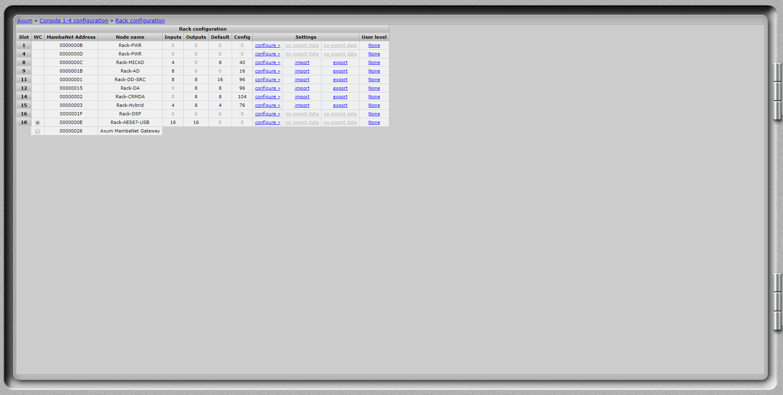Change user level None for Rack-Hybrid

[x=374, y=106]
